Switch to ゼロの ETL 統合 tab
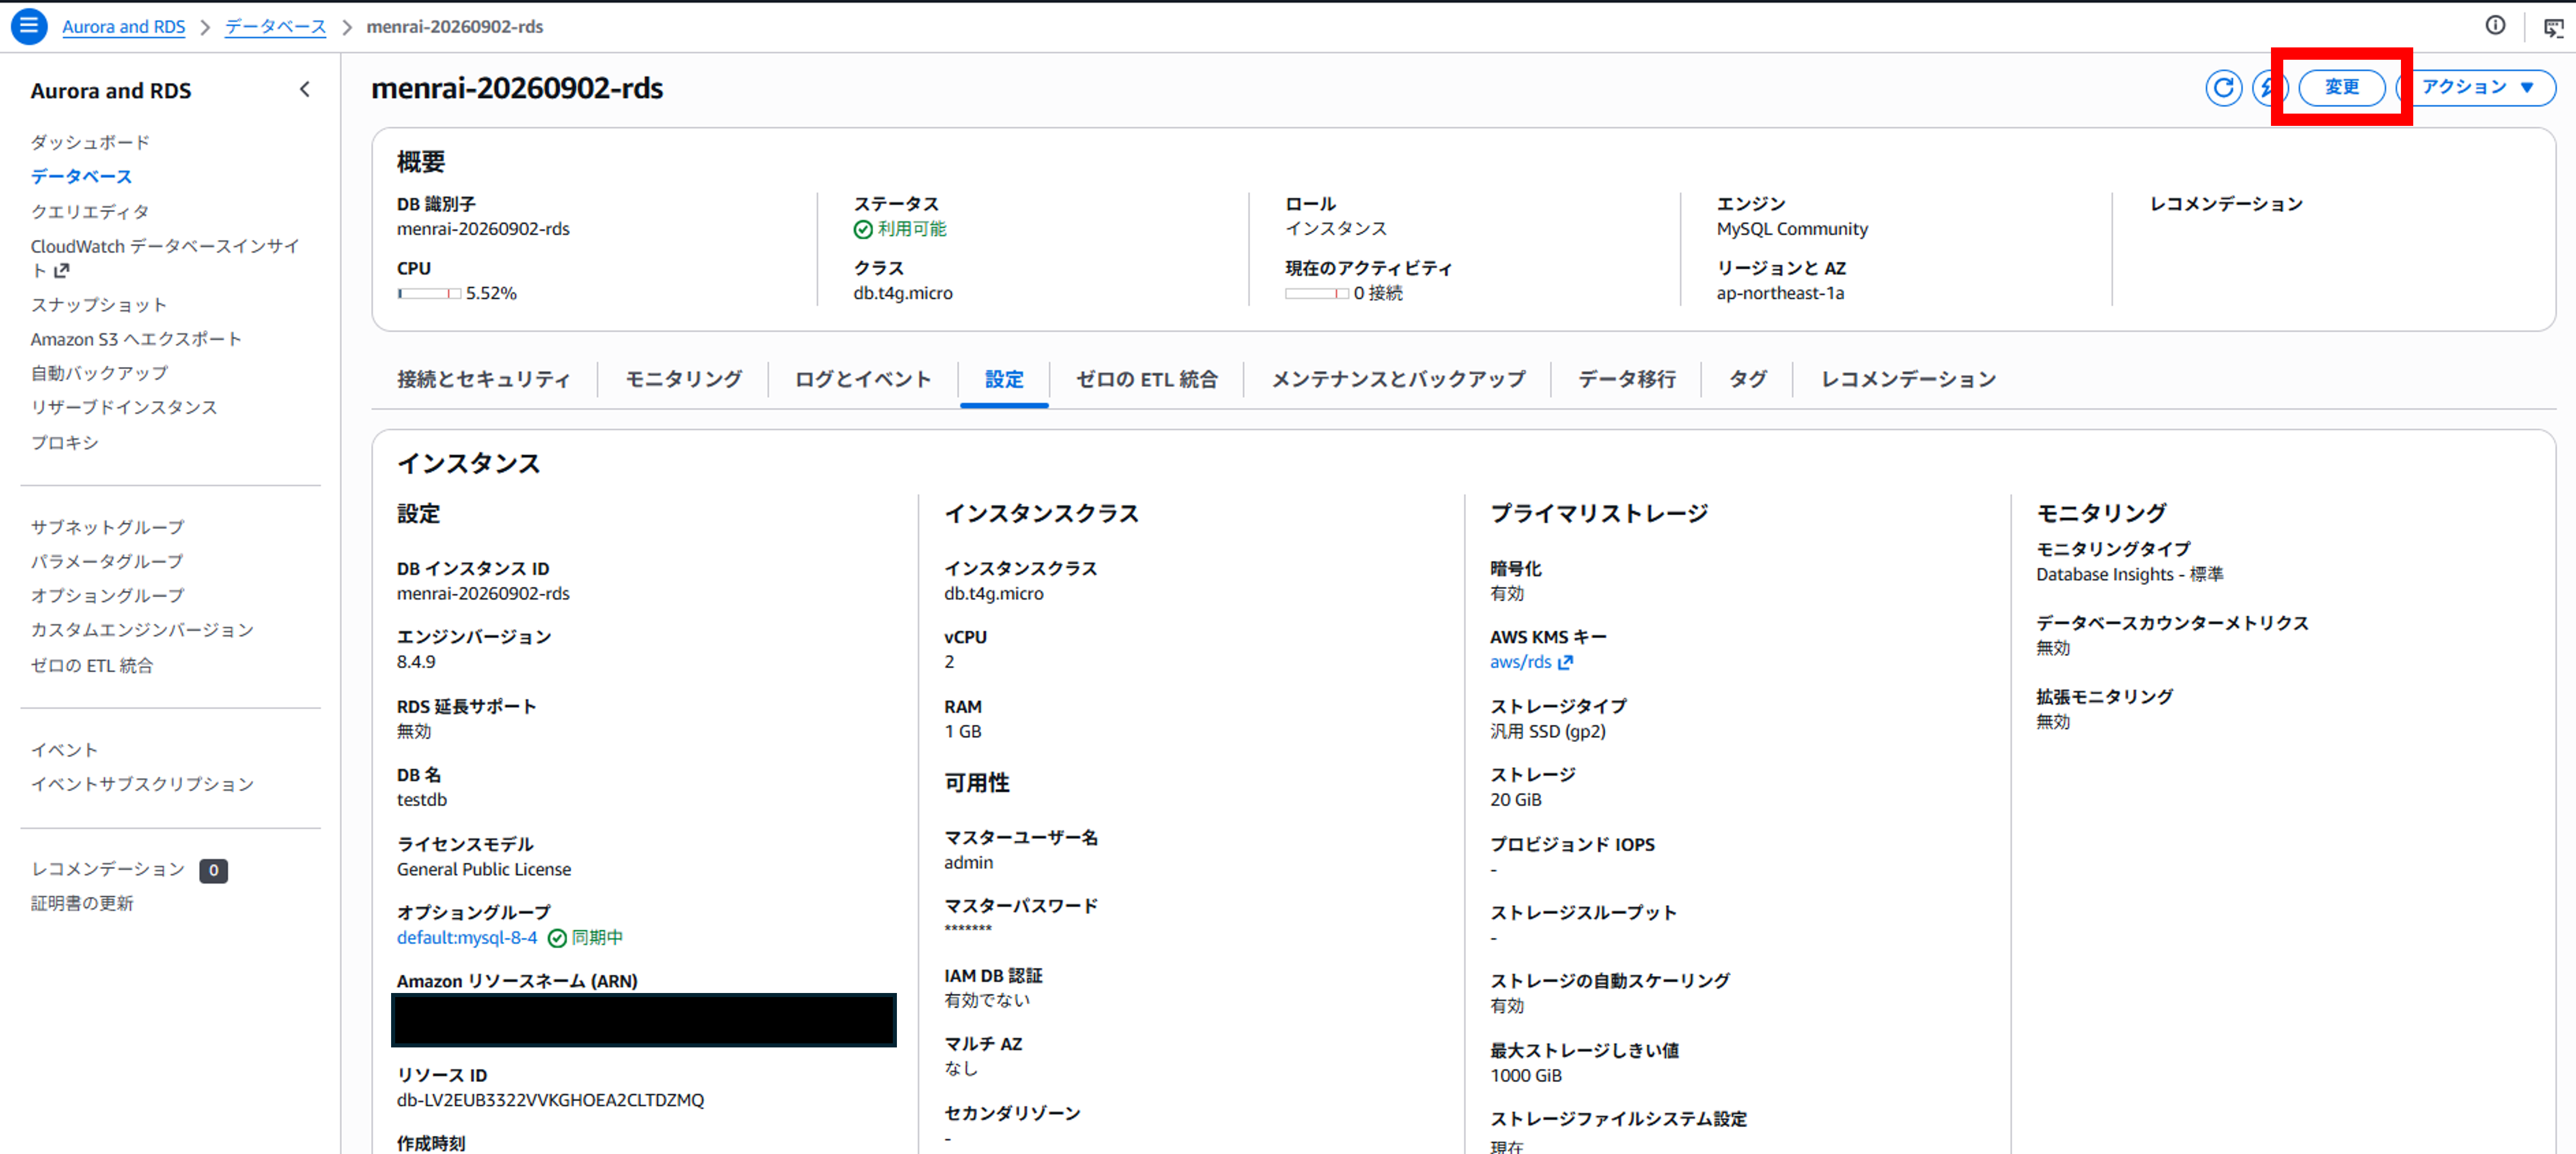The image size is (2576, 1154). tap(1147, 379)
